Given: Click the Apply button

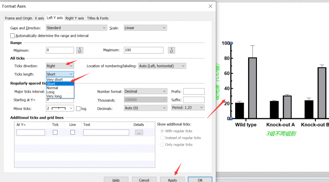Looking at the screenshot, I should coord(172,180).
